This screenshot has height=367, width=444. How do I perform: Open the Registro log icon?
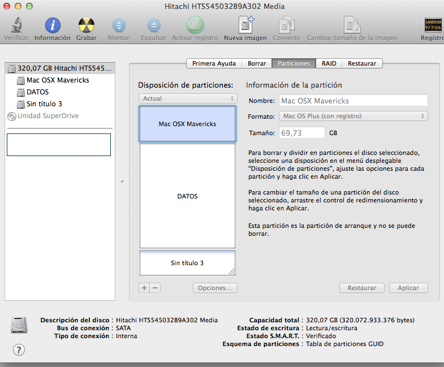[433, 25]
